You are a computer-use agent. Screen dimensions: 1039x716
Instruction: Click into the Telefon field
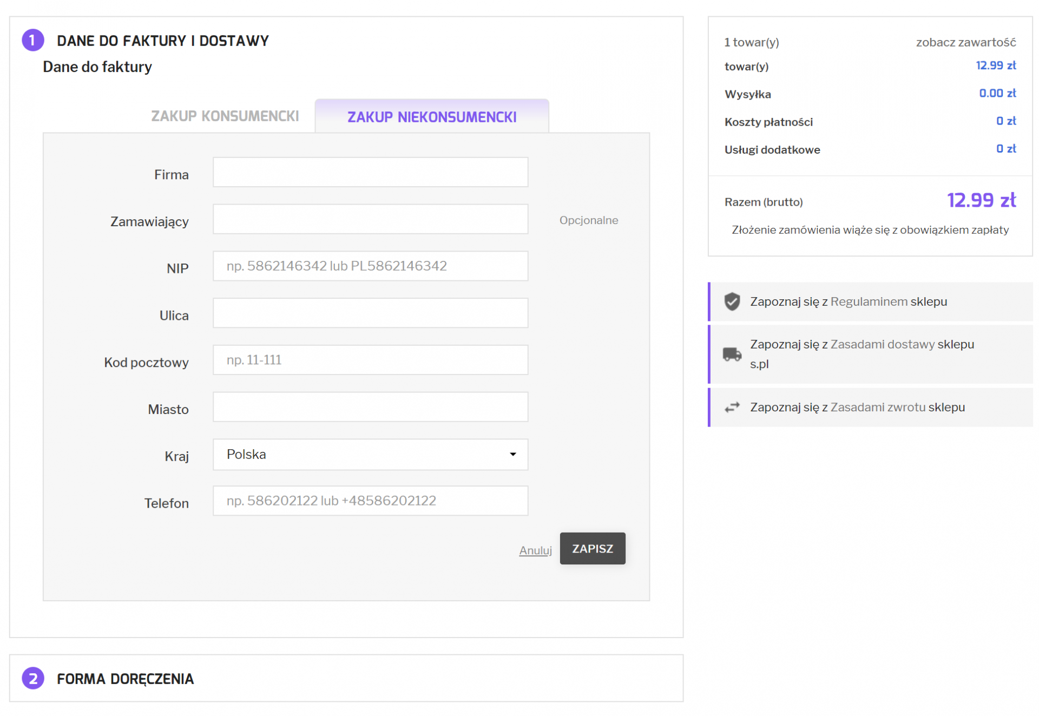tap(370, 501)
